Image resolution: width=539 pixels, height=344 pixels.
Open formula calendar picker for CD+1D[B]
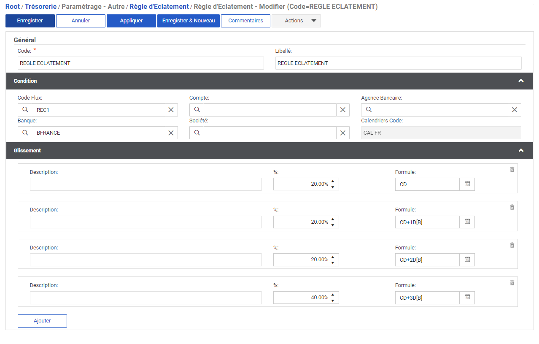click(x=467, y=222)
